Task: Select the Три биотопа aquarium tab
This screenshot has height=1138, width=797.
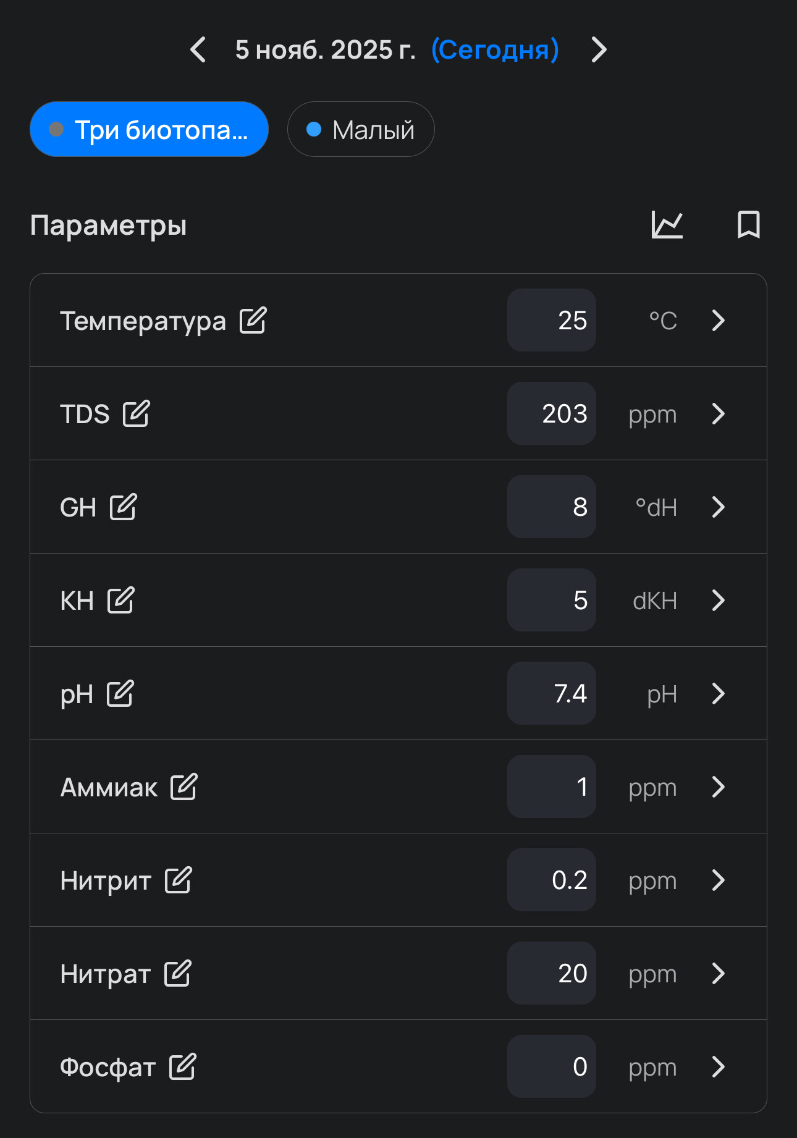Action: pyautogui.click(x=149, y=130)
